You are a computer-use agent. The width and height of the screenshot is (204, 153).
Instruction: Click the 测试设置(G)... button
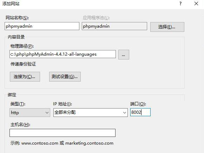[x=65, y=77]
